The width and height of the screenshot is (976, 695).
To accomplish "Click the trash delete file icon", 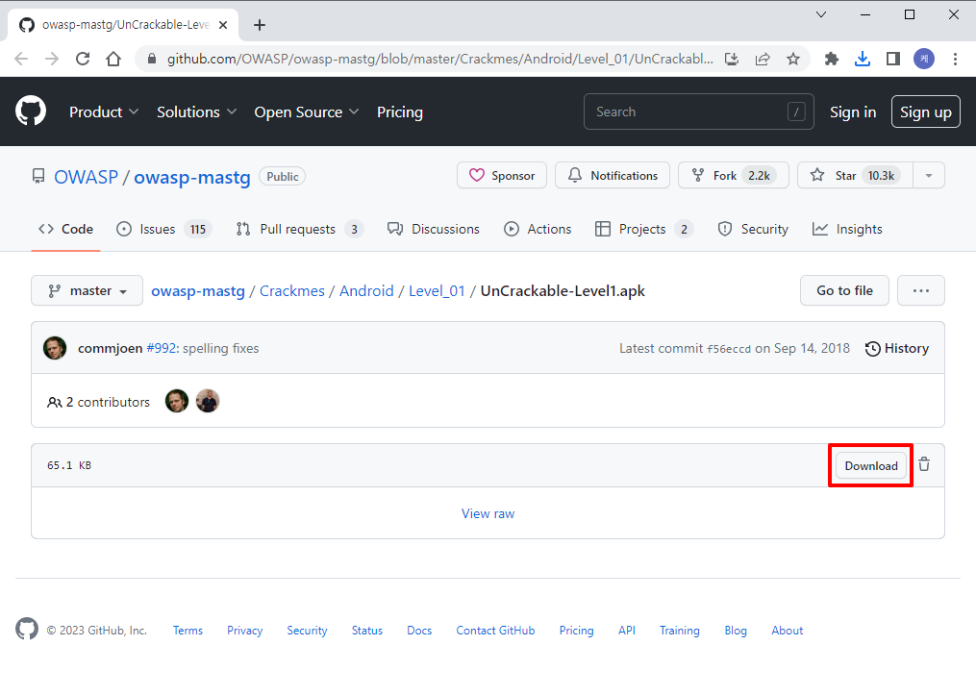I will tap(924, 464).
